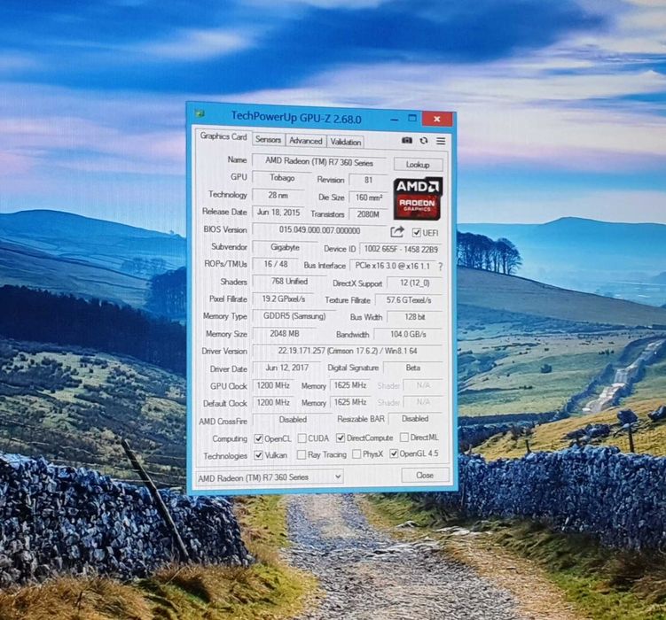Click the Default Clock row Memory value 1625 MHz
The image size is (666, 620).
pos(350,402)
